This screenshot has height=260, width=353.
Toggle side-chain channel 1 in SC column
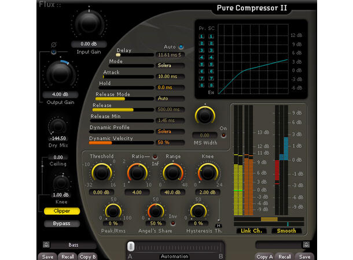(211, 36)
